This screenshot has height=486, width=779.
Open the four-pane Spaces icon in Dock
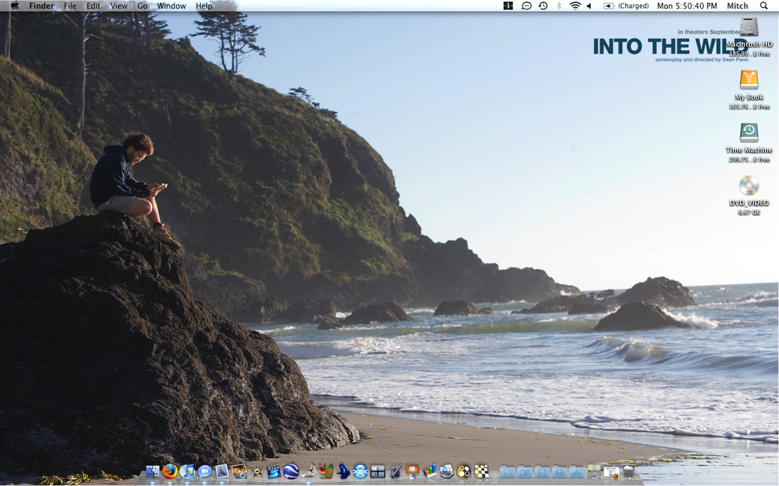[x=378, y=471]
